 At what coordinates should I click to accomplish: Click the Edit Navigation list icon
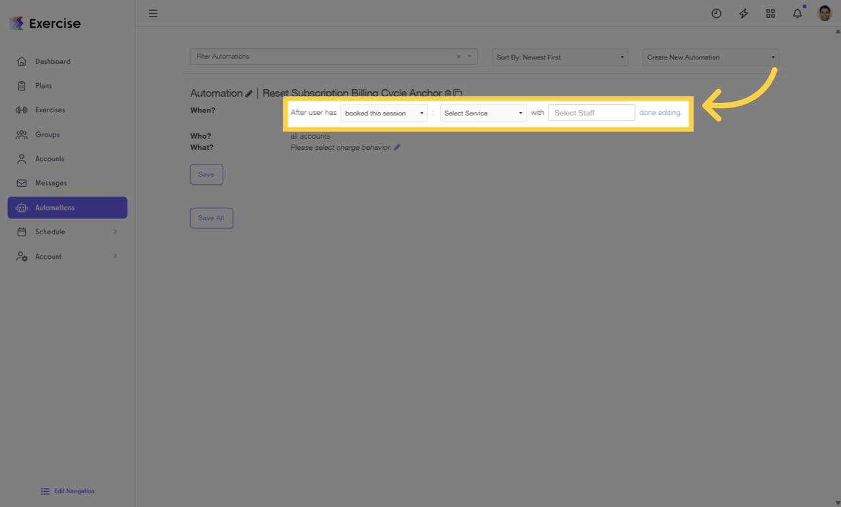click(x=45, y=491)
